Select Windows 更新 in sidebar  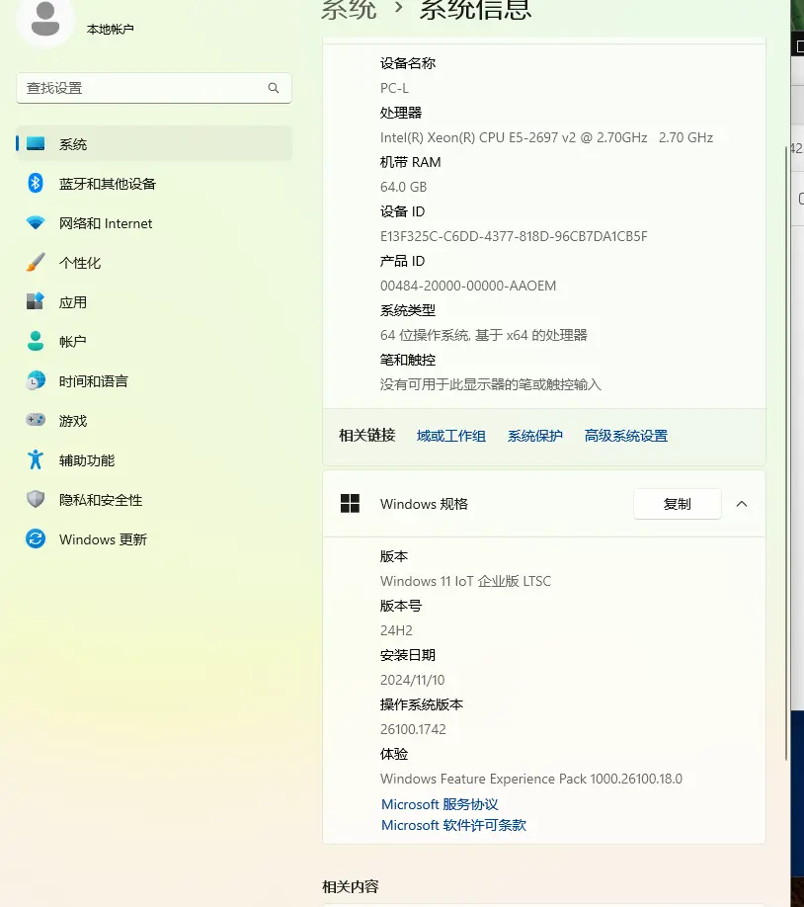154,539
